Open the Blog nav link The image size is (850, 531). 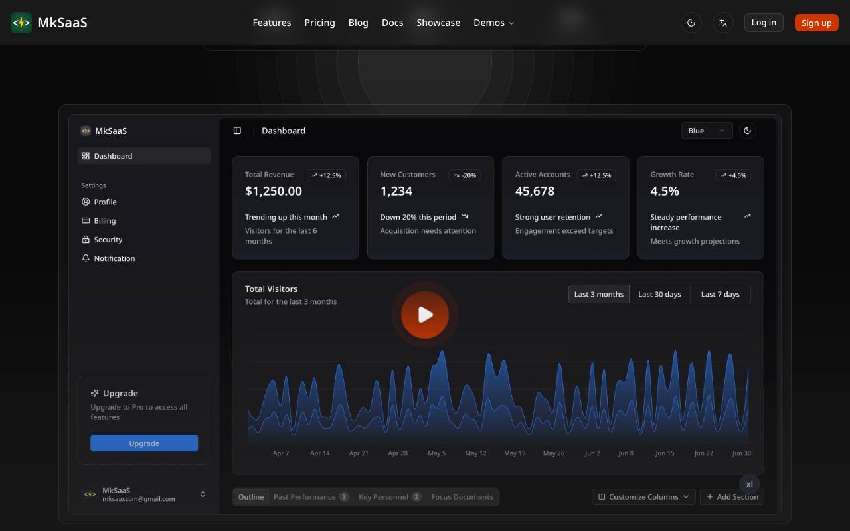pyautogui.click(x=358, y=23)
